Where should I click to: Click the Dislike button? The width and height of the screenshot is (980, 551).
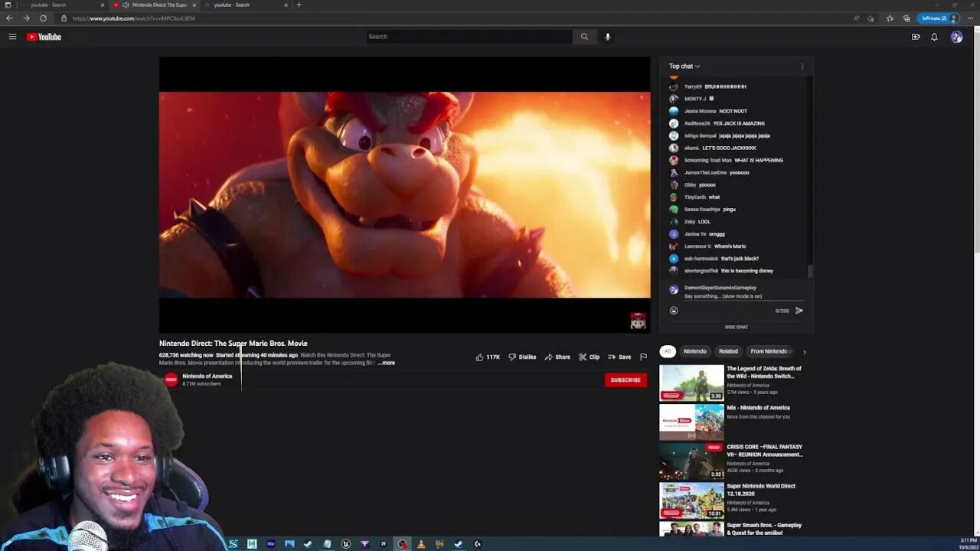tap(523, 357)
